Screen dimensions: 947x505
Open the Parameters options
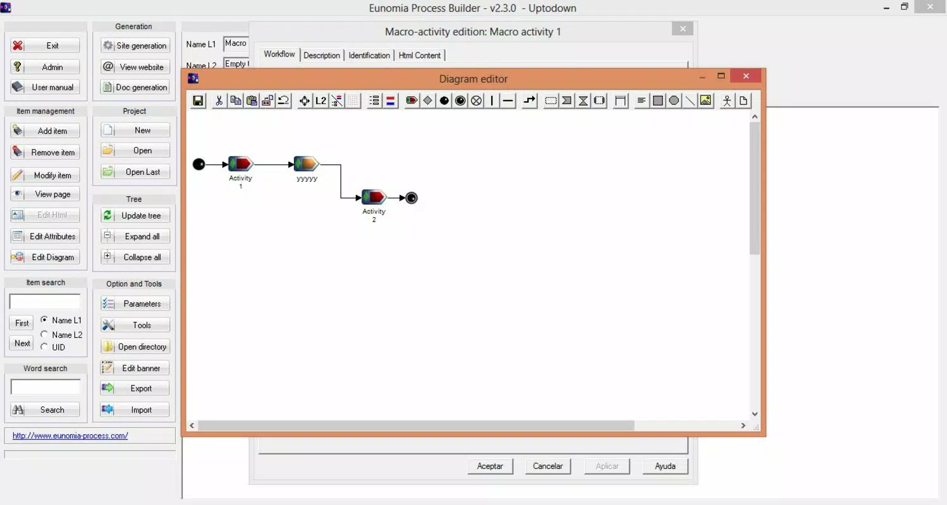[135, 304]
